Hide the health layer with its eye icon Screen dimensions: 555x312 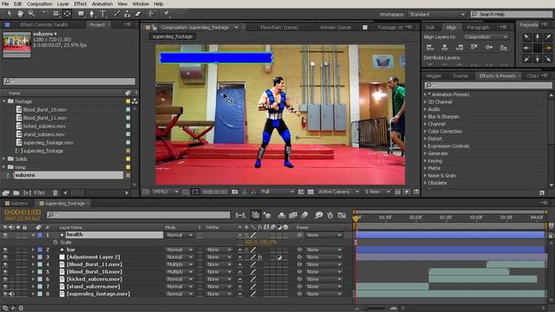5,235
